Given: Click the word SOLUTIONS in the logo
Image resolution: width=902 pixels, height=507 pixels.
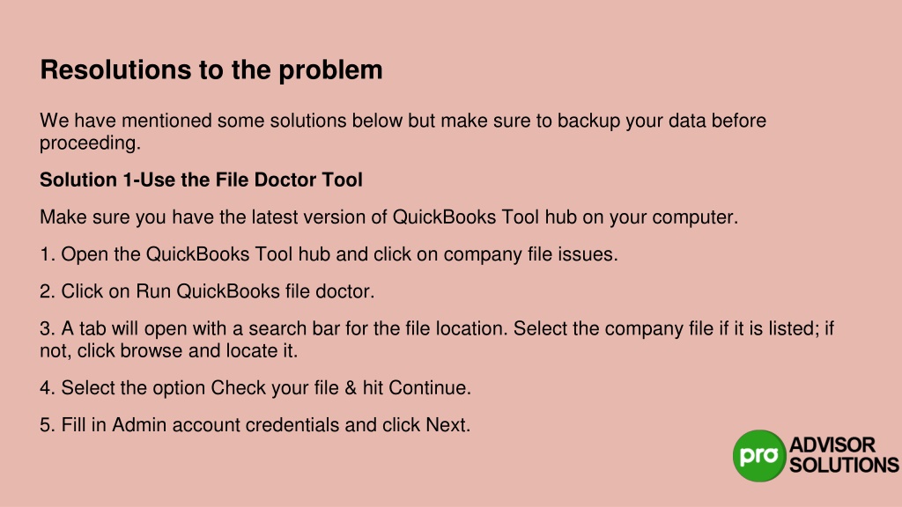Looking at the screenshot, I should pos(843,465).
